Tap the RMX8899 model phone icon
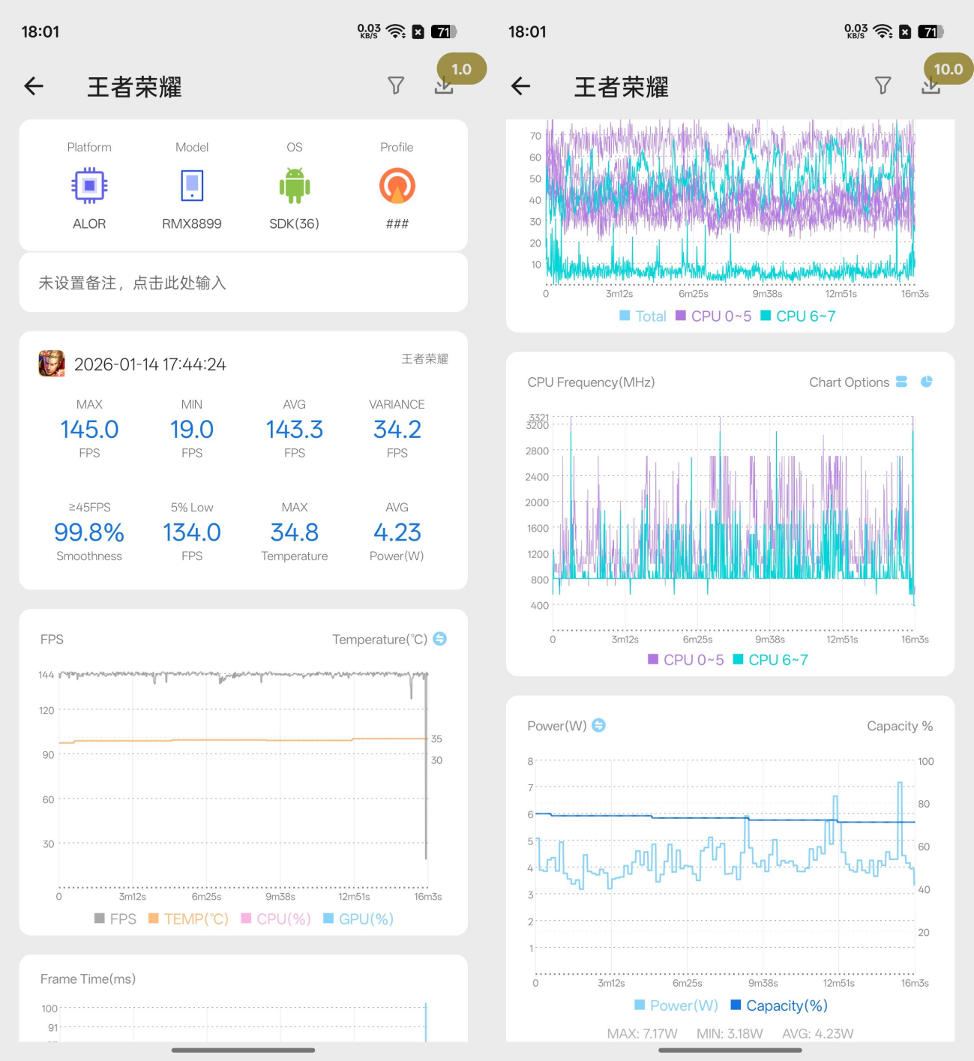This screenshot has height=1061, width=974. (x=192, y=186)
